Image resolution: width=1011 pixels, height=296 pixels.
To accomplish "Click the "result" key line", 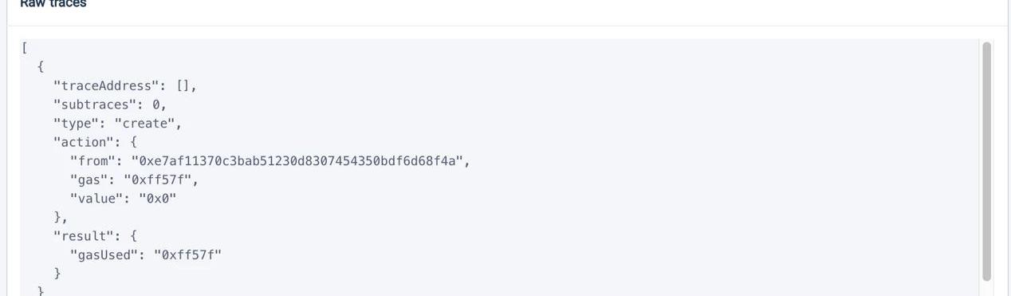I will pyautogui.click(x=95, y=236).
